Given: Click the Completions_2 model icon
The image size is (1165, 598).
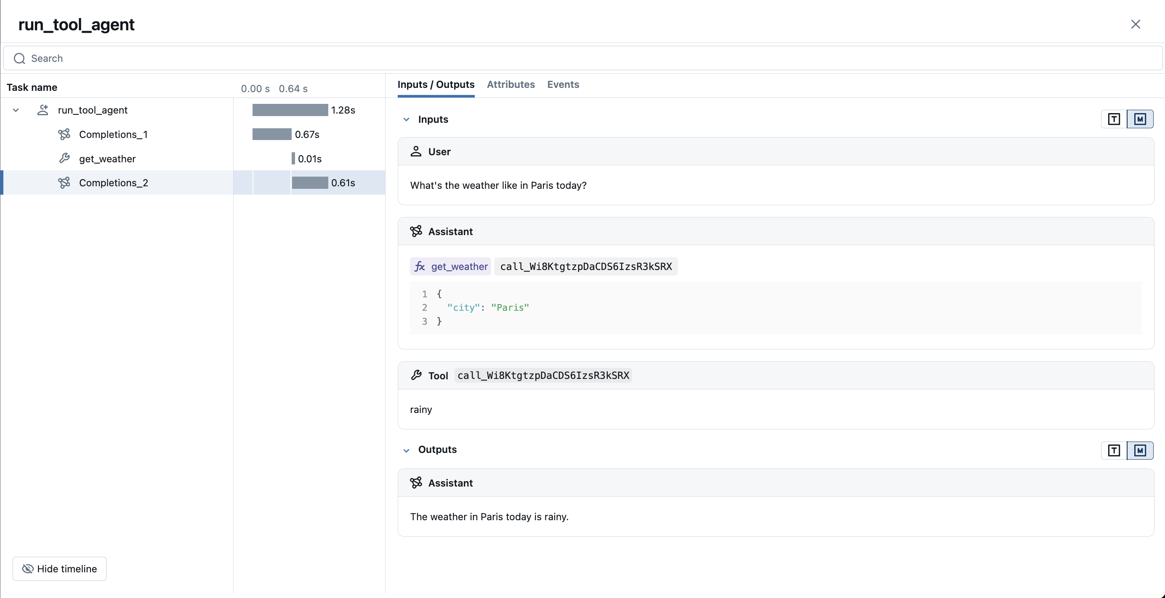Looking at the screenshot, I should click(65, 183).
